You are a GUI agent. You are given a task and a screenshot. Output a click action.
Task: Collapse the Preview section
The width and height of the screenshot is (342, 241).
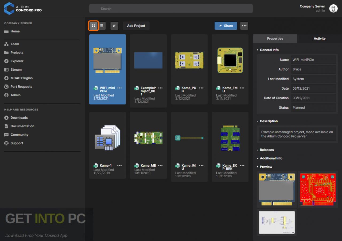[x=265, y=167]
